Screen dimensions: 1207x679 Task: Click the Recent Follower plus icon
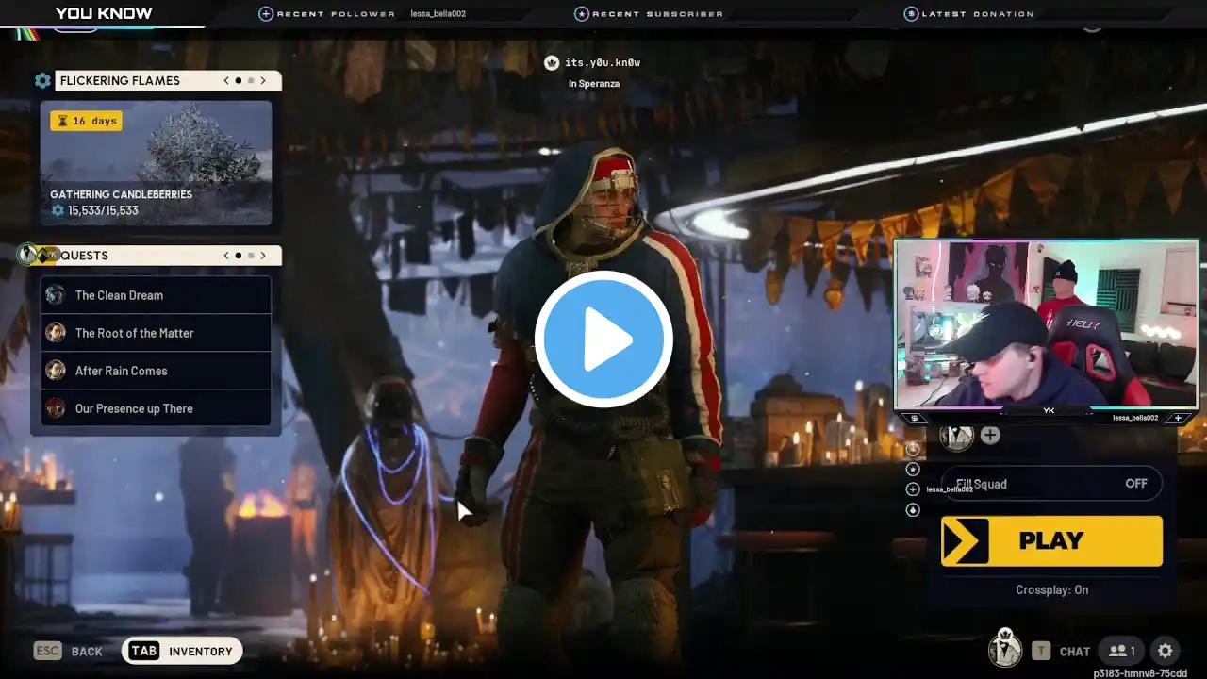click(266, 14)
